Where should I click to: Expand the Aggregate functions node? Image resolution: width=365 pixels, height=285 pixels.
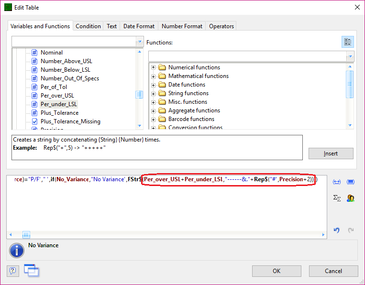(153, 111)
